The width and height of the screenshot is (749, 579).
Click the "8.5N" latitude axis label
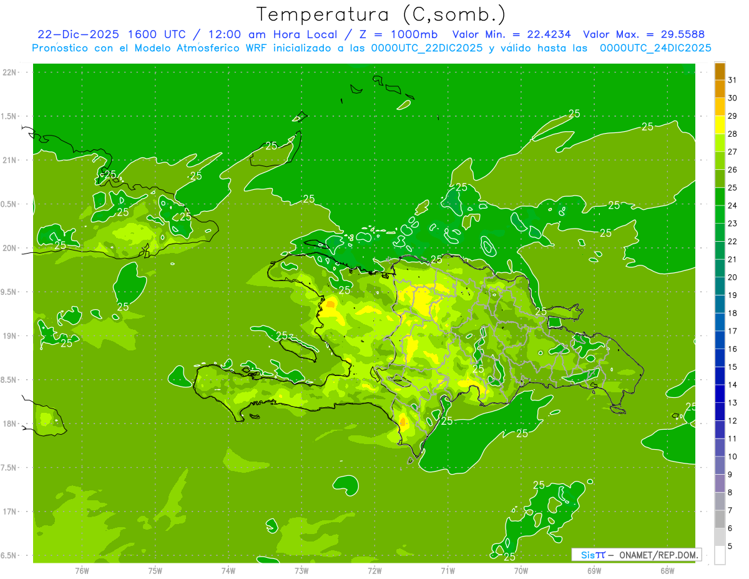[x=9, y=380]
